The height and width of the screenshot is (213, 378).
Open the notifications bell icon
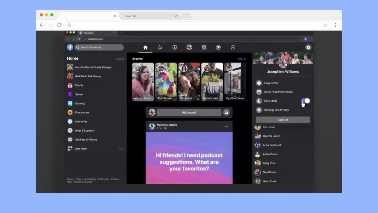coord(160,47)
